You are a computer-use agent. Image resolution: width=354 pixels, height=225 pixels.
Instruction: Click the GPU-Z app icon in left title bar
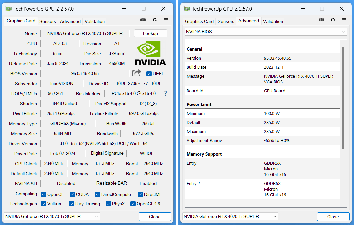pyautogui.click(x=9, y=9)
